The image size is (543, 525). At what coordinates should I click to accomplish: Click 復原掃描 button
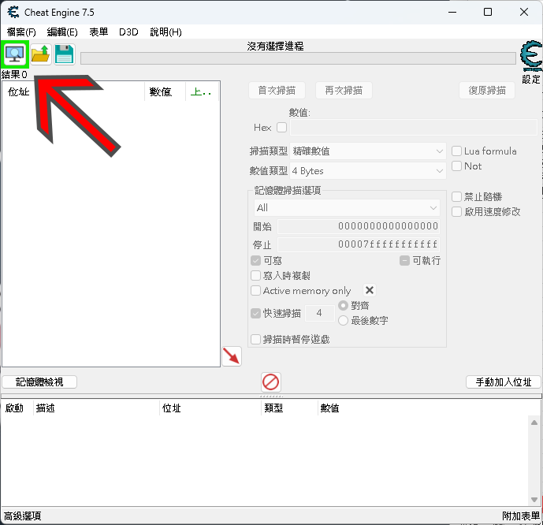tap(487, 91)
